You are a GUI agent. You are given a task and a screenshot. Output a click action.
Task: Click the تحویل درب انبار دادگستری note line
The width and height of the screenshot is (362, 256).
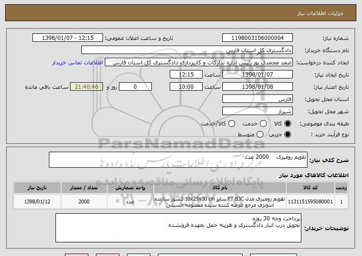234,225
